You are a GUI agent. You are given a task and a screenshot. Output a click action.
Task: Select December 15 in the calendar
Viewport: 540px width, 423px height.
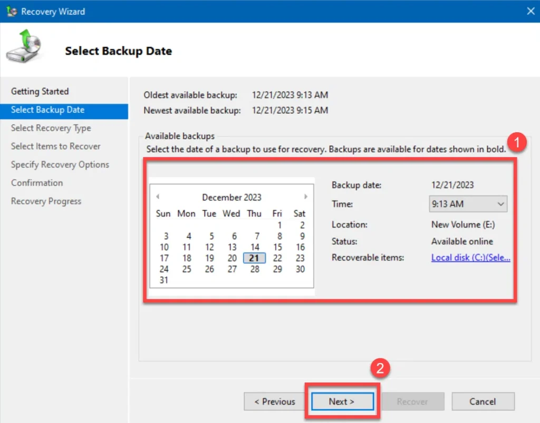pyautogui.click(x=277, y=247)
